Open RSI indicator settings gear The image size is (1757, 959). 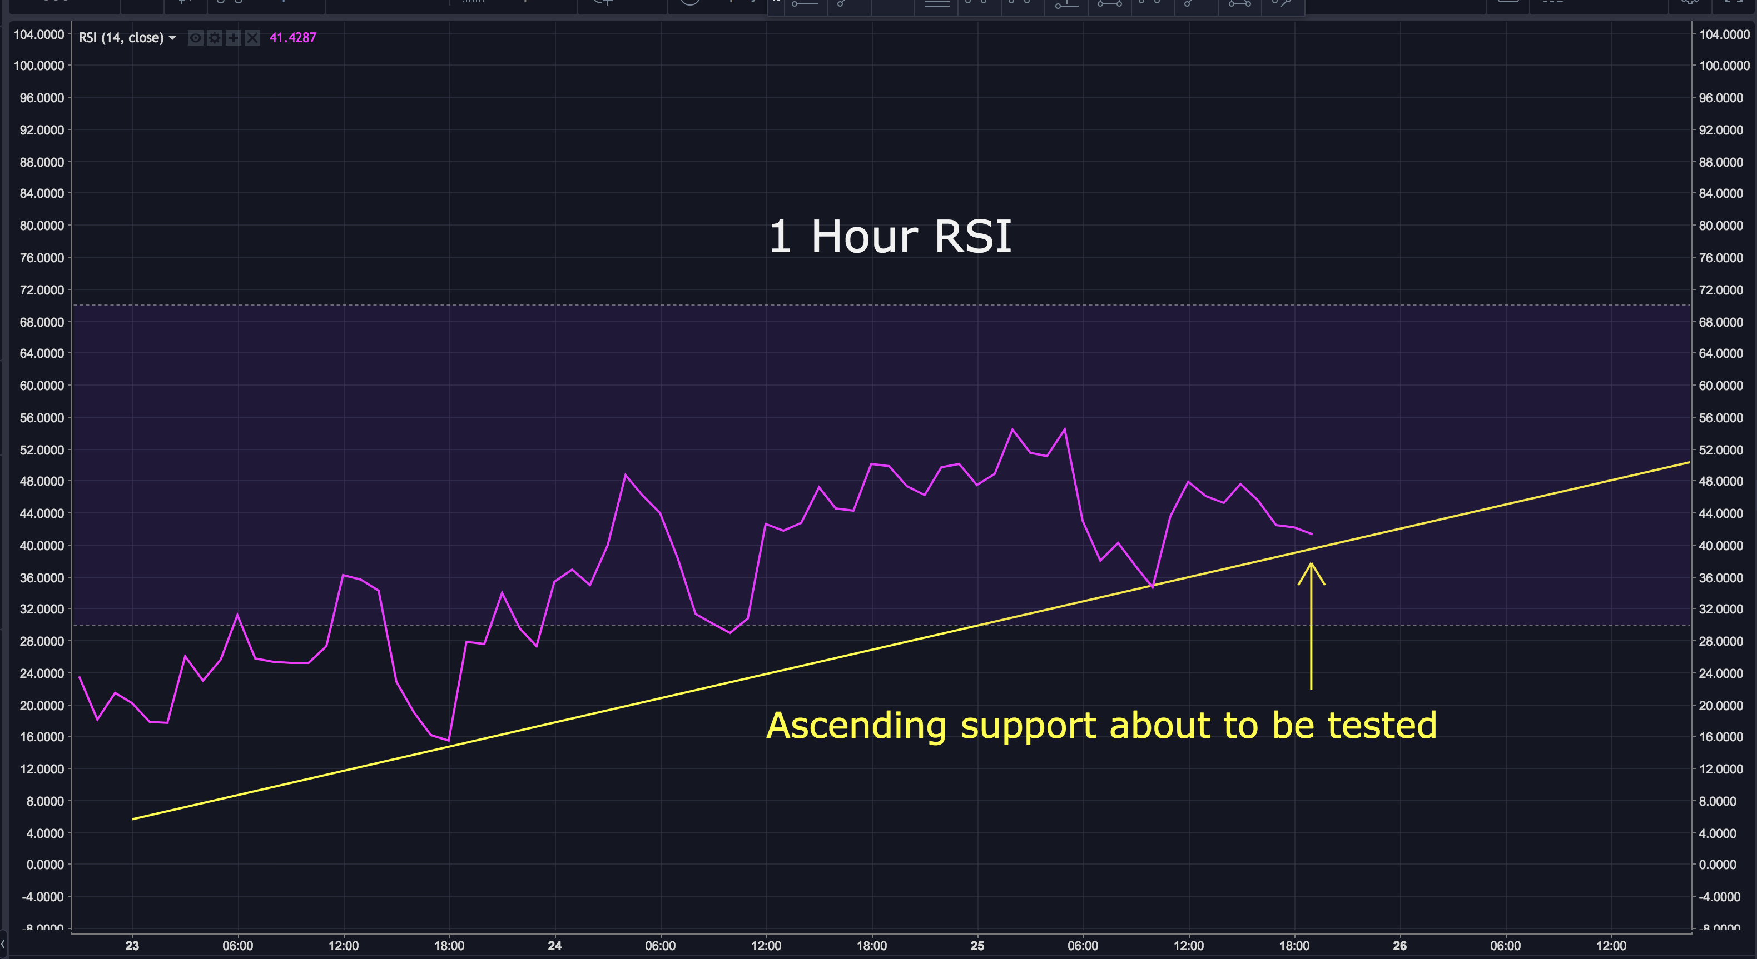point(214,38)
